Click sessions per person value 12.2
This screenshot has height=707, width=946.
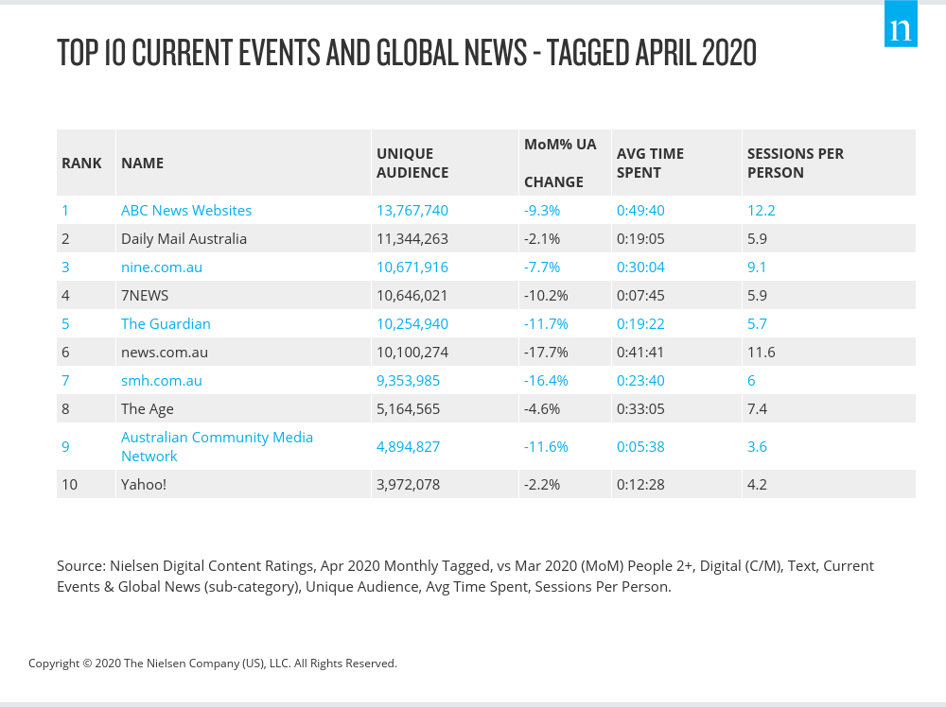pyautogui.click(x=761, y=211)
